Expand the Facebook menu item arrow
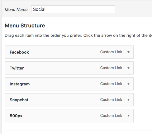This screenshot has height=134, width=152. 128,52
